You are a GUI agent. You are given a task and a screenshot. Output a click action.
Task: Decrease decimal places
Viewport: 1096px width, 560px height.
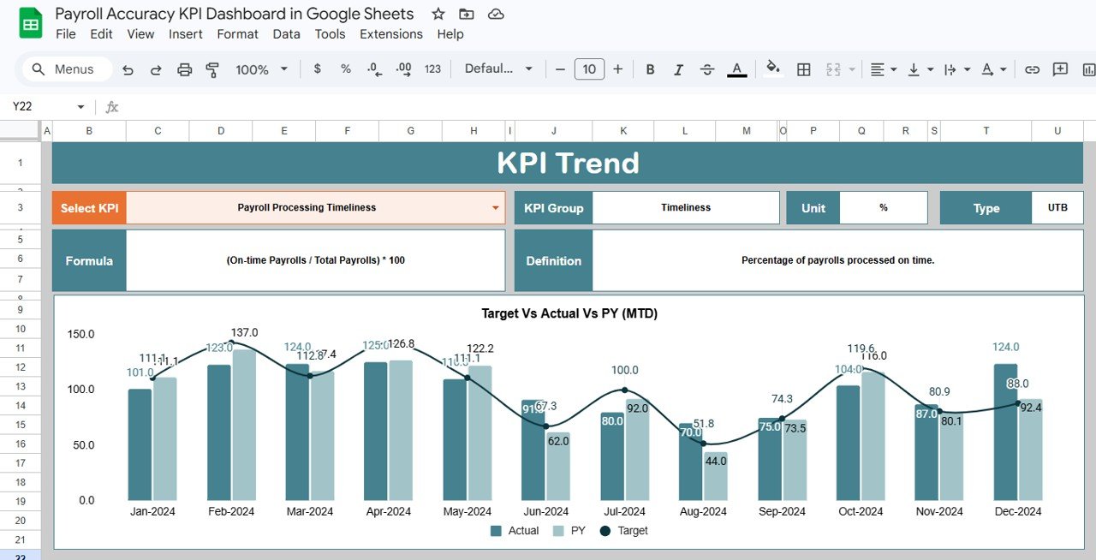pyautogui.click(x=372, y=69)
